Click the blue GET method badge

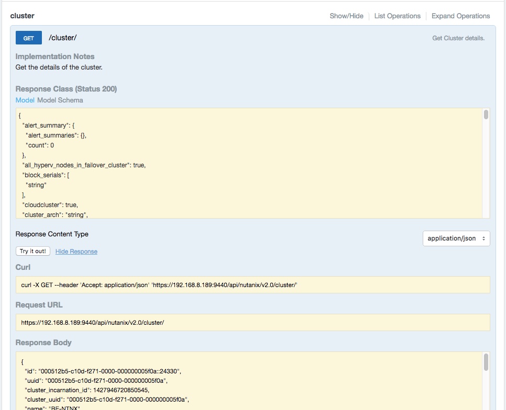pos(28,38)
